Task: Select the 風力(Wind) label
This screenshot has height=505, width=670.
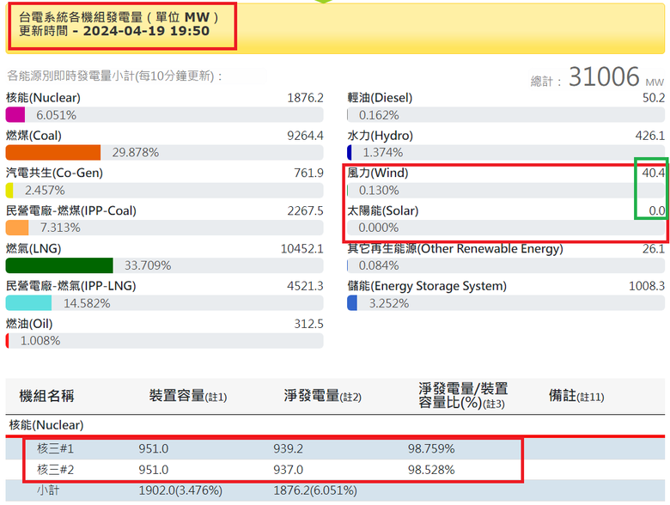Action: pos(378,173)
